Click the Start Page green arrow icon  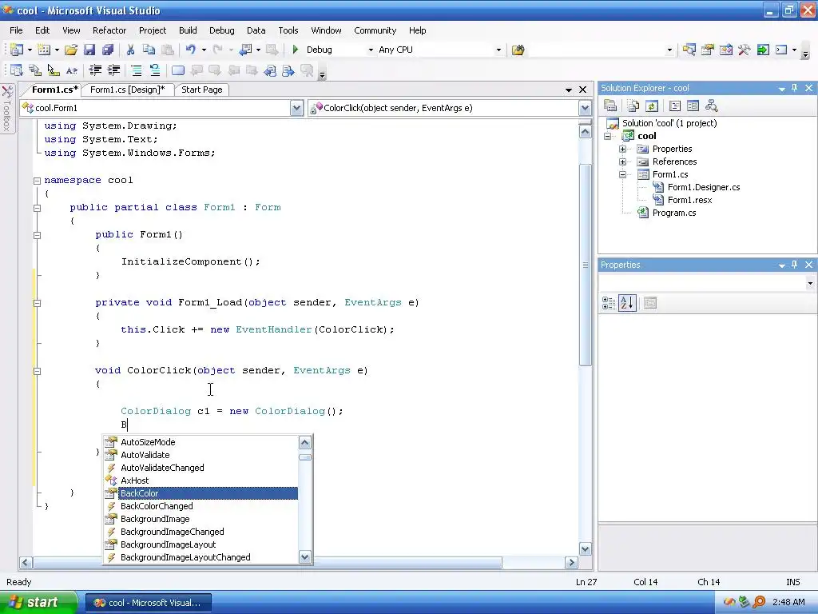pos(763,50)
